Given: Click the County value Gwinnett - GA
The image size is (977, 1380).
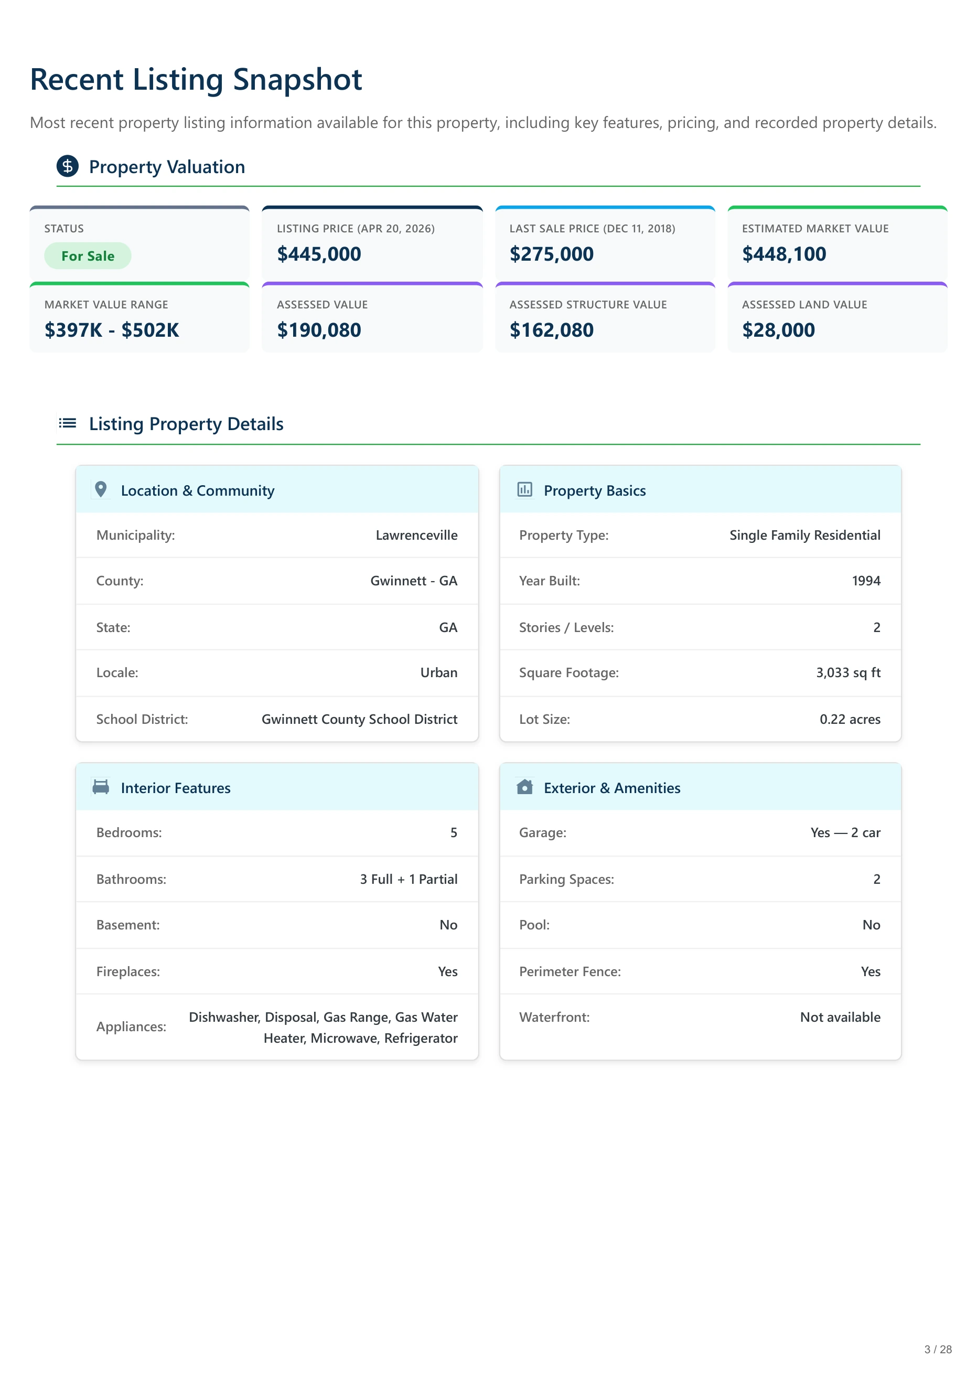Looking at the screenshot, I should pos(414,581).
